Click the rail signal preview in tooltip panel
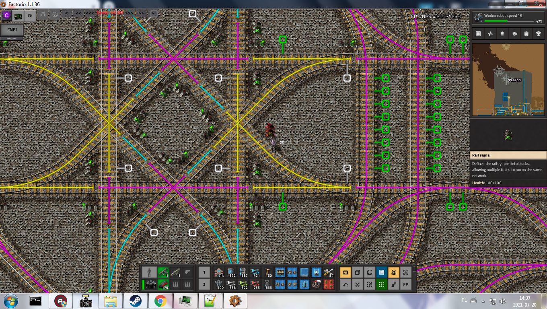Image resolution: width=547 pixels, height=309 pixels. click(508, 135)
